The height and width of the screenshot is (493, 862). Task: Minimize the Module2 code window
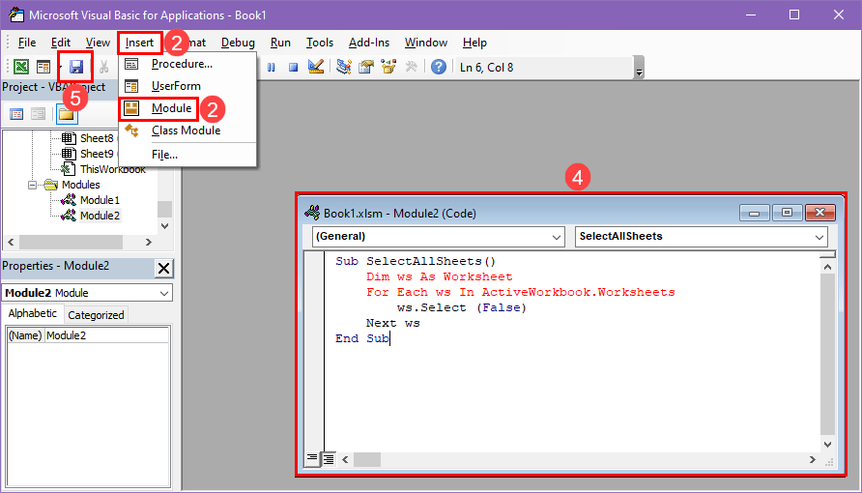754,213
